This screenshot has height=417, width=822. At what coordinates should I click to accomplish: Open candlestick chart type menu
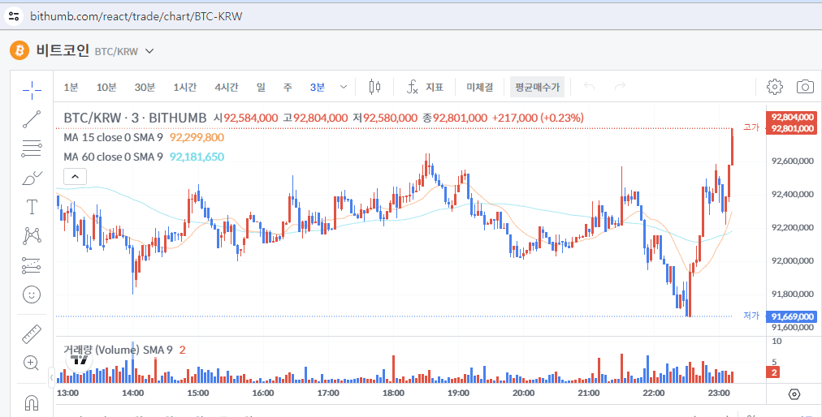pyautogui.click(x=374, y=87)
